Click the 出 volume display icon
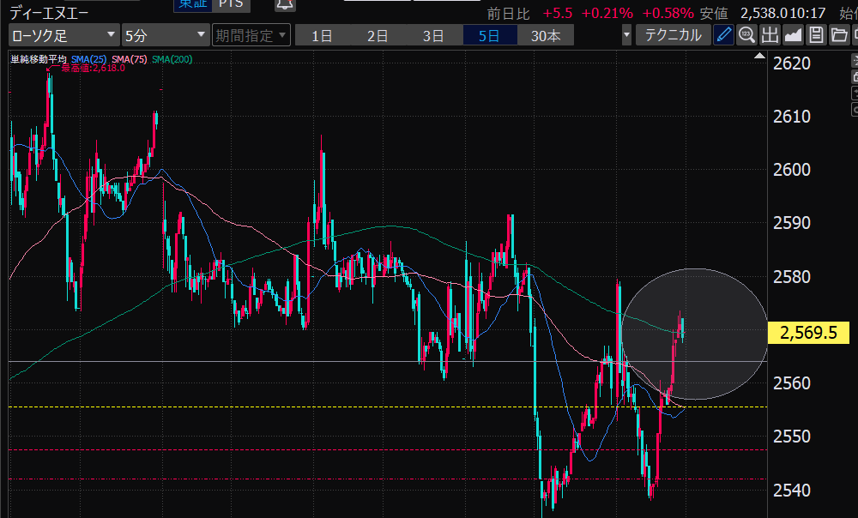The height and width of the screenshot is (518, 858). coord(770,35)
